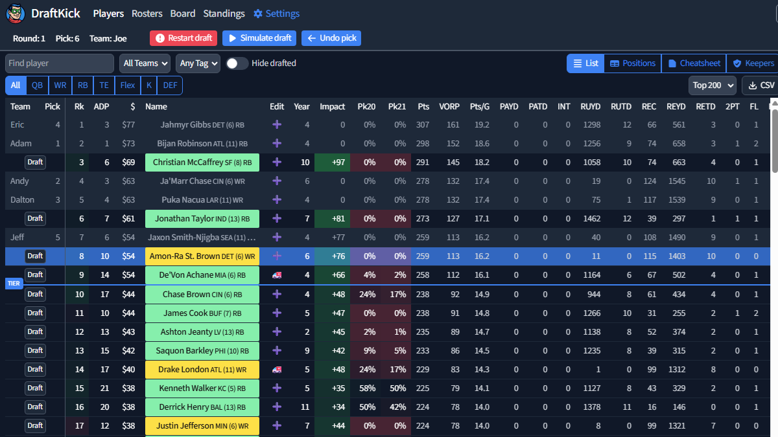778x437 pixels.
Task: Click the Undo pick button
Action: [x=331, y=38]
